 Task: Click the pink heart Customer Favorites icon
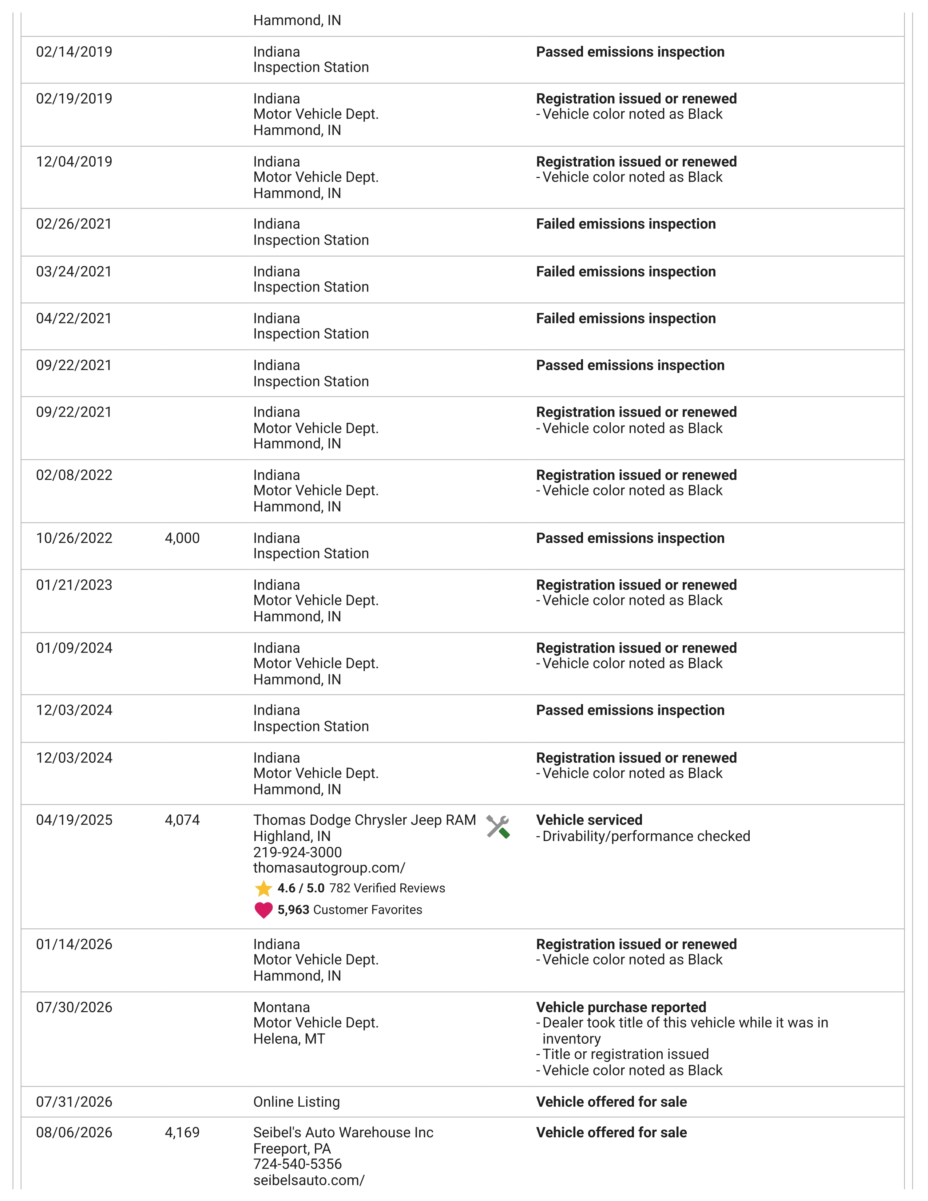click(x=263, y=910)
